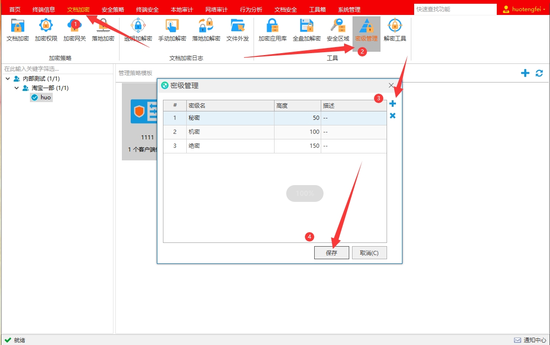
Task: Switch to 文档安全 tab
Action: pos(286,9)
